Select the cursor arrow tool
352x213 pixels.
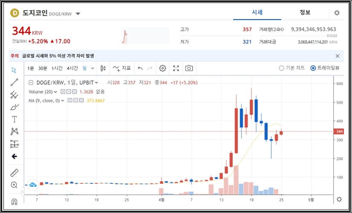(14, 70)
